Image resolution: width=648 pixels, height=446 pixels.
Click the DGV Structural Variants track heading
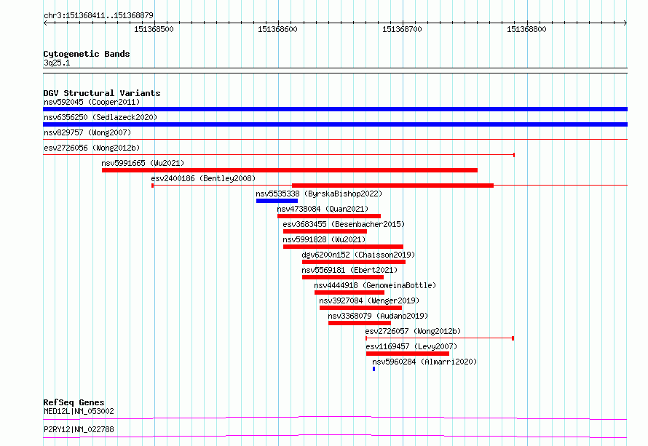(x=102, y=93)
